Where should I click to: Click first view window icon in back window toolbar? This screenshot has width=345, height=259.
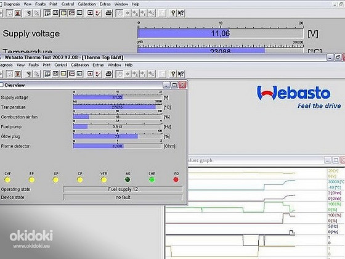[x=47, y=13]
